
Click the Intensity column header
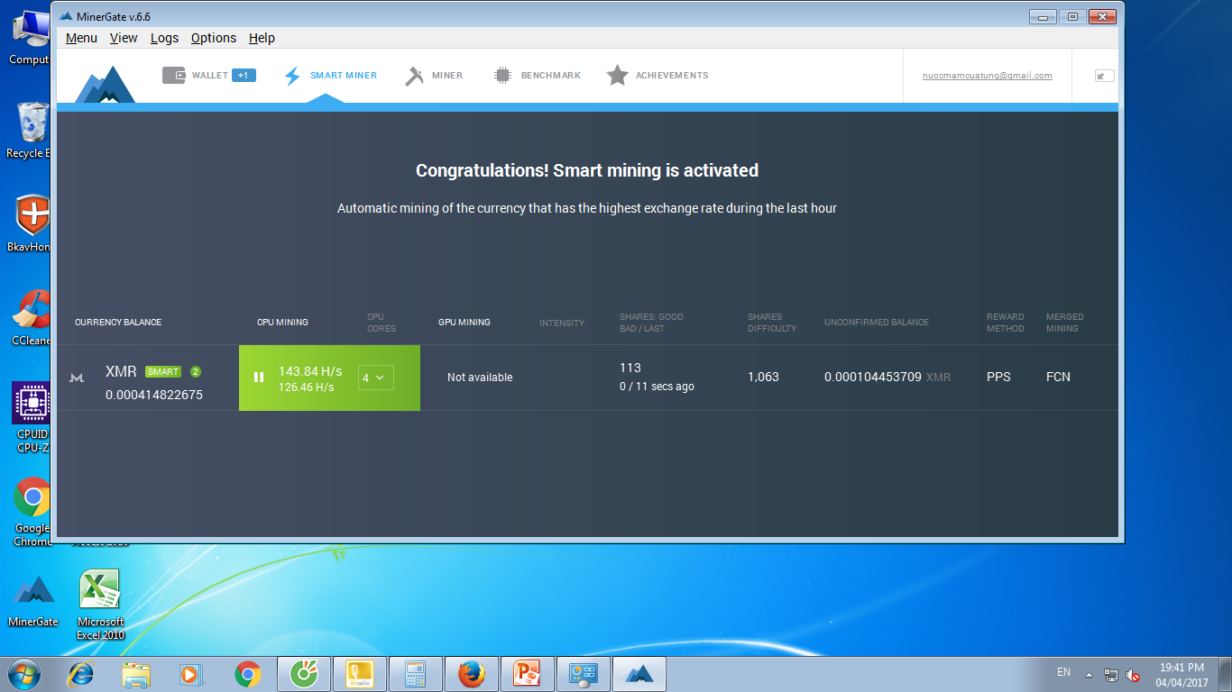(562, 323)
